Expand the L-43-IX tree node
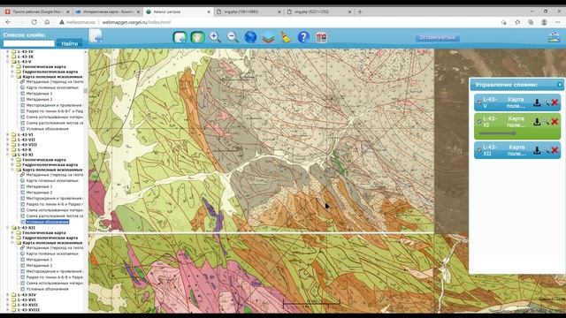 pyautogui.click(x=8, y=57)
